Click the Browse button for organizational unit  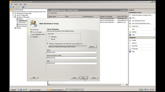[92, 47]
